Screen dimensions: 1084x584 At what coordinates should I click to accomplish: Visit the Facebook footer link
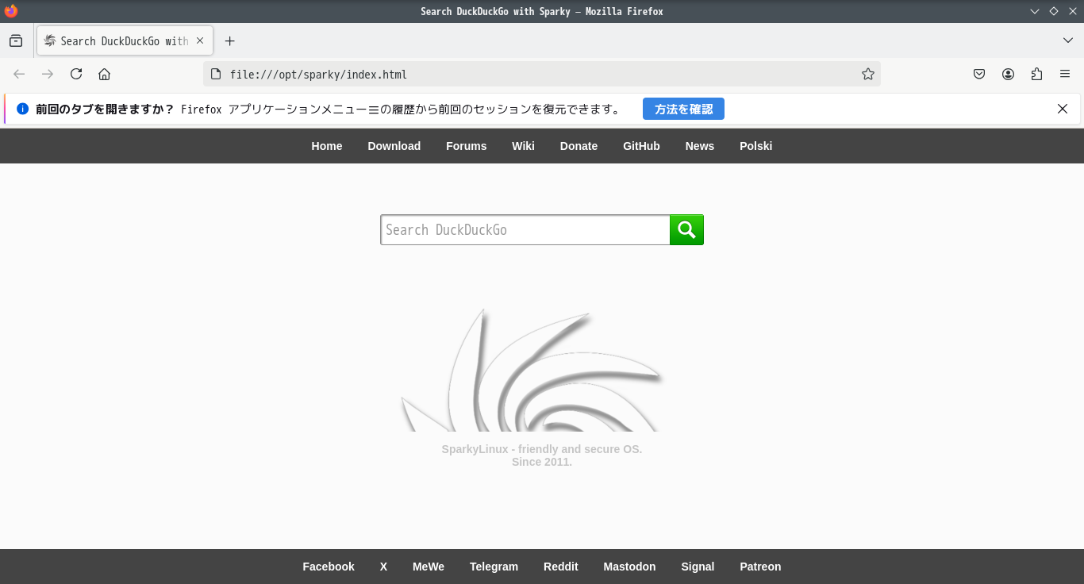tap(329, 567)
